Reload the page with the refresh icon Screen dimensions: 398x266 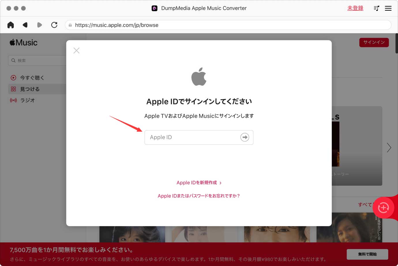[54, 25]
